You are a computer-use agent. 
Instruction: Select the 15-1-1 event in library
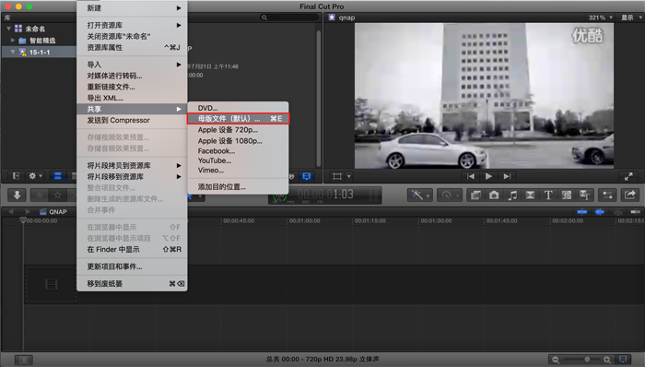point(39,52)
